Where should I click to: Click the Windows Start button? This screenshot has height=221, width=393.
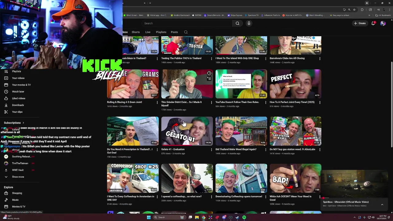(x=149, y=217)
